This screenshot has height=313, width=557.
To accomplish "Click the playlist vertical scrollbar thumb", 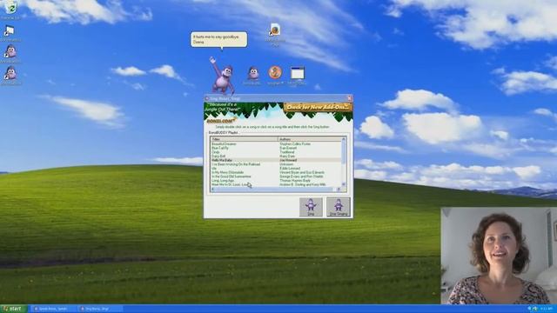I will tap(344, 153).
